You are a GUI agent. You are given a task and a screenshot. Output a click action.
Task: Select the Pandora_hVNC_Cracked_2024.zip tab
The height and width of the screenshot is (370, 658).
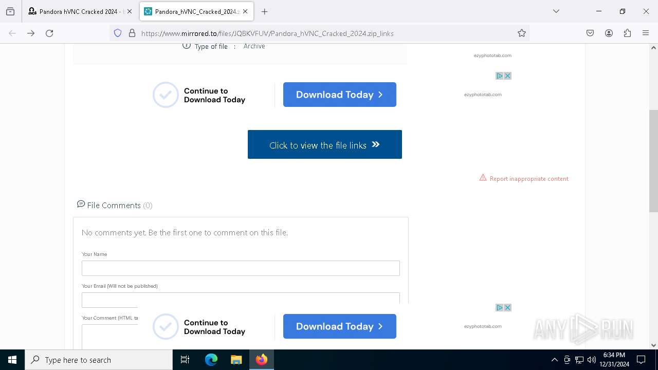point(197,11)
